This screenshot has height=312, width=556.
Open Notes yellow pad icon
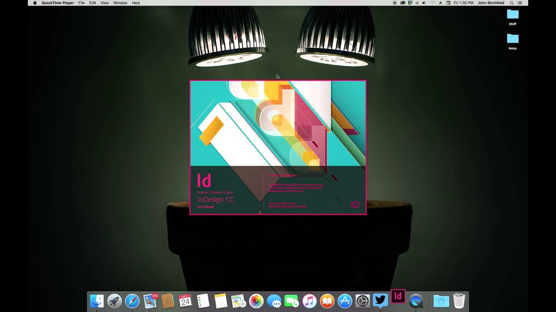(x=221, y=301)
